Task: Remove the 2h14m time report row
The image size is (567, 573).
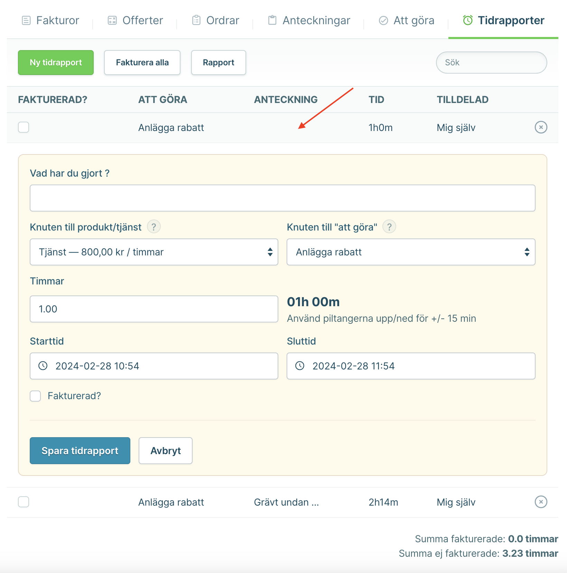Action: (541, 502)
